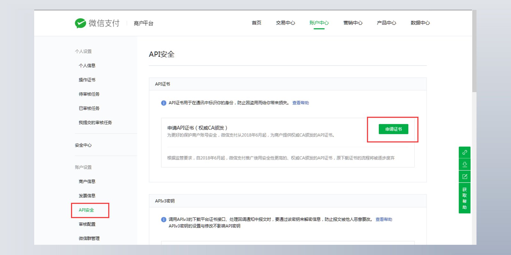Image resolution: width=511 pixels, height=255 pixels.
Task: Click the APIv3密钥 section header
Action: click(165, 201)
